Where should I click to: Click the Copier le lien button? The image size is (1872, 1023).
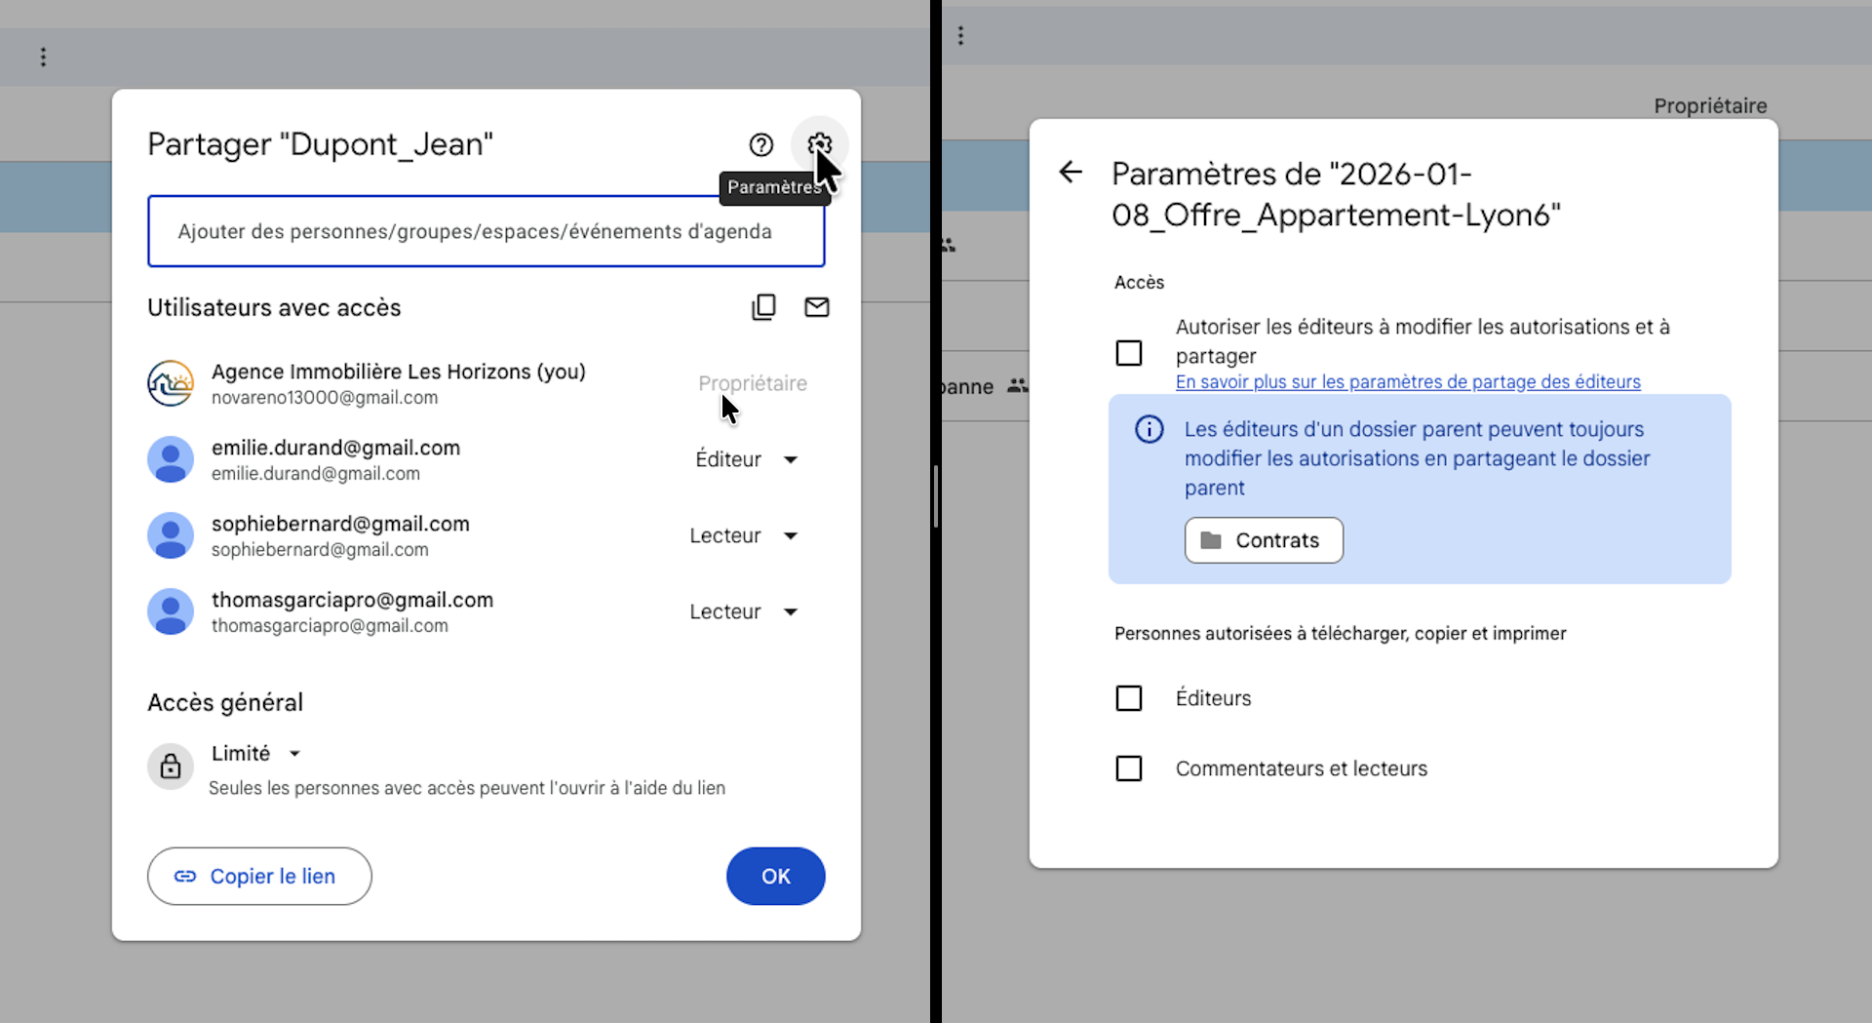259,876
